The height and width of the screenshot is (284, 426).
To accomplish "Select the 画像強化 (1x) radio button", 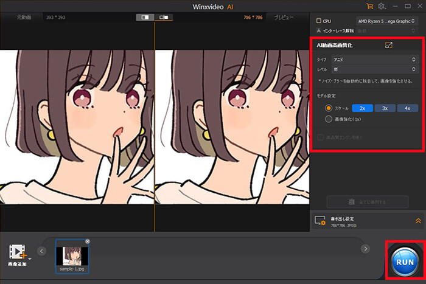I will [x=329, y=119].
